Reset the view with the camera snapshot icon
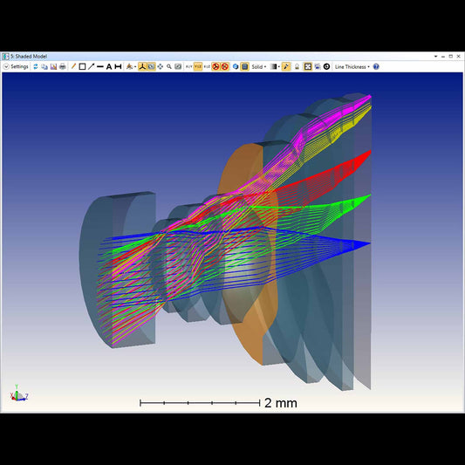Image resolution: width=465 pixels, height=465 pixels. [x=178, y=66]
